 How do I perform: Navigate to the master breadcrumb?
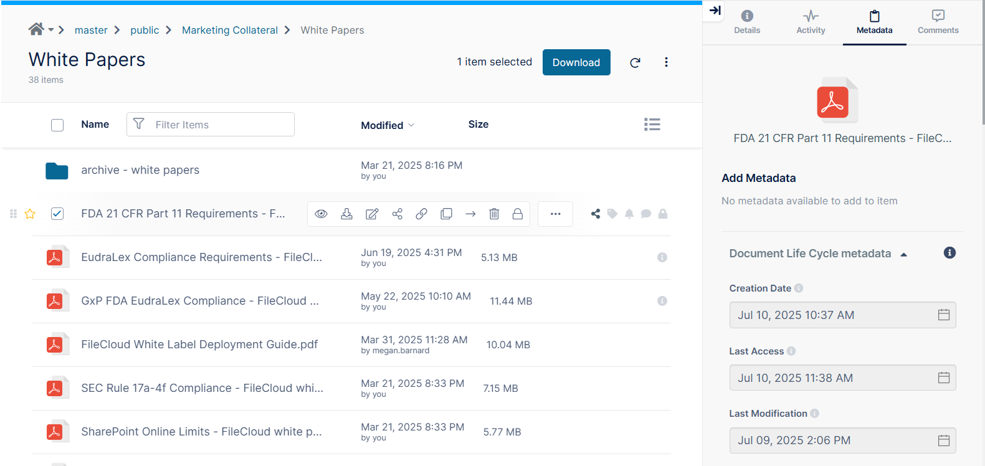click(x=91, y=30)
